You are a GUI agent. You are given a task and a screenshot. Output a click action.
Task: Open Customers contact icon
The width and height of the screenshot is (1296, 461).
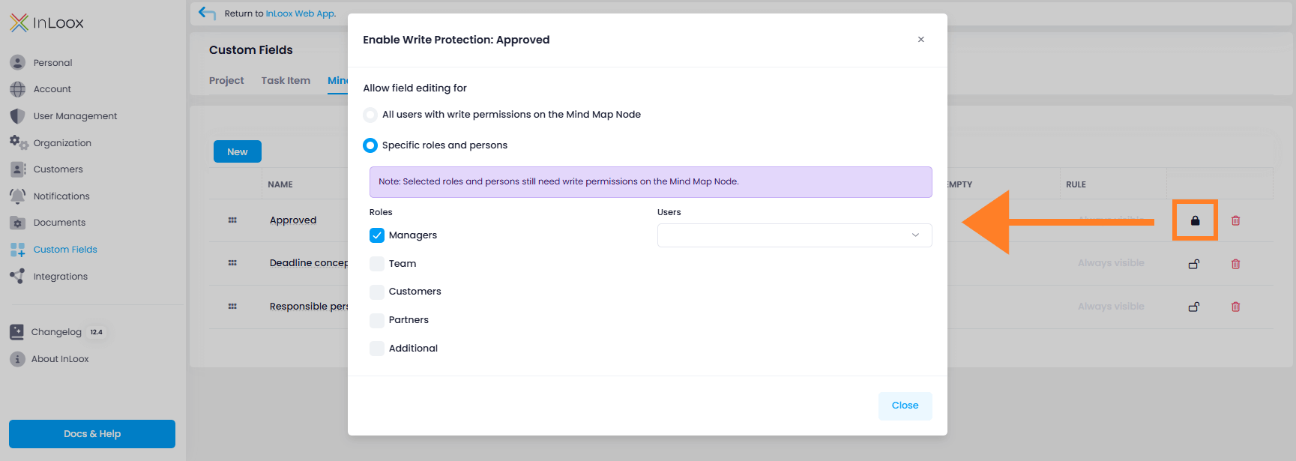18,169
